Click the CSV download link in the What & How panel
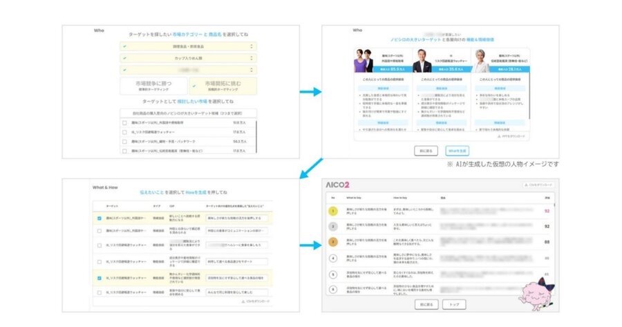The image size is (622, 327). point(255,301)
